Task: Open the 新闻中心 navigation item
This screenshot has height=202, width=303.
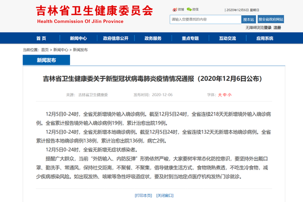Action: pyautogui.click(x=78, y=38)
